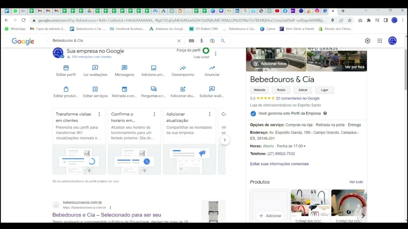Open new browser tab
The height and width of the screenshot is (229, 408).
343,11
